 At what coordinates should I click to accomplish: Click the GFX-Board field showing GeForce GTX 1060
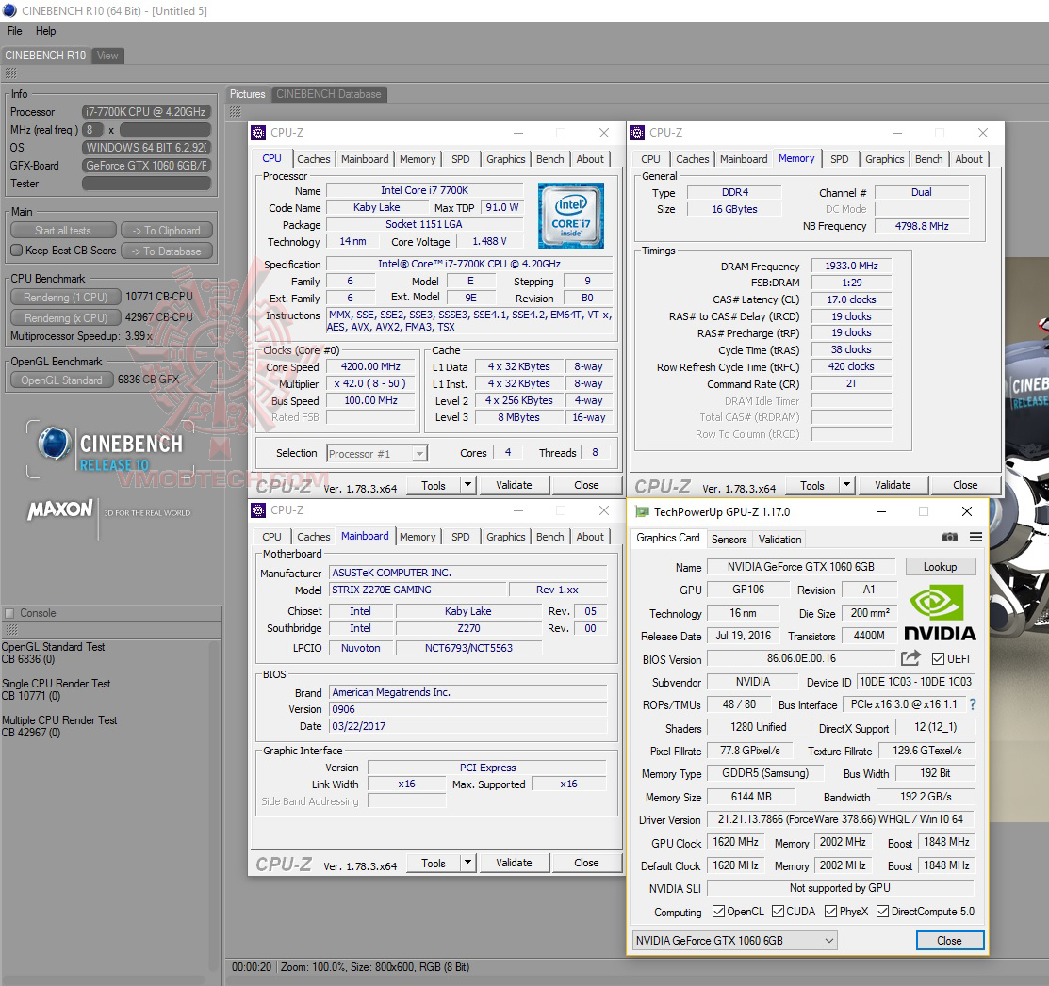click(146, 166)
